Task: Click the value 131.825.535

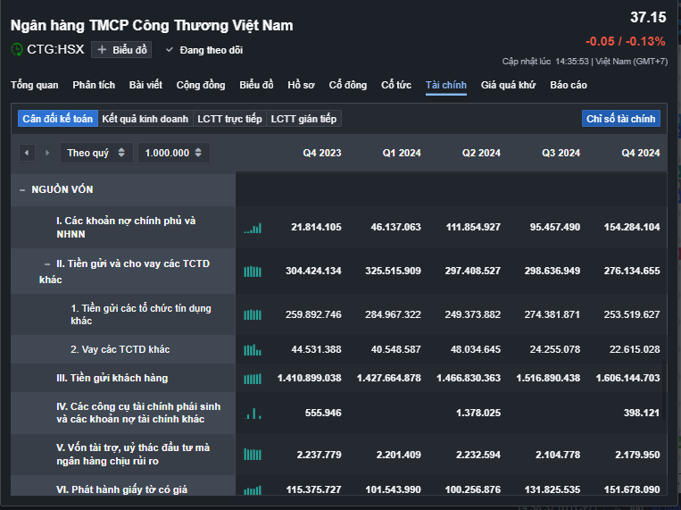Action: pyautogui.click(x=552, y=489)
